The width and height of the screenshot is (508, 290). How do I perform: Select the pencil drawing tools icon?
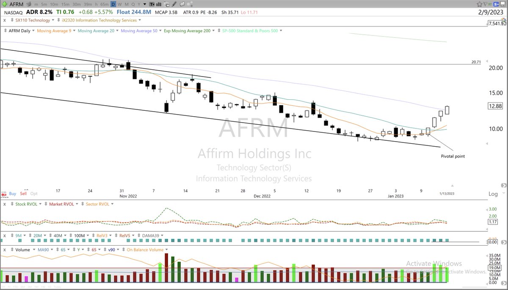coord(174,4)
